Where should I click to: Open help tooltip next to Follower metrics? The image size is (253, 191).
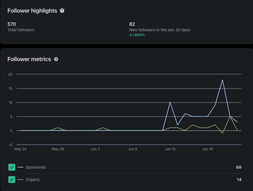click(56, 59)
